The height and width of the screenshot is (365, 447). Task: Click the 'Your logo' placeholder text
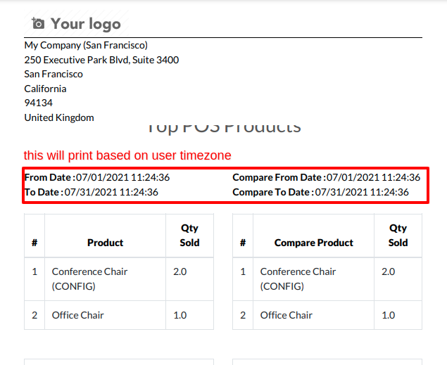86,24
